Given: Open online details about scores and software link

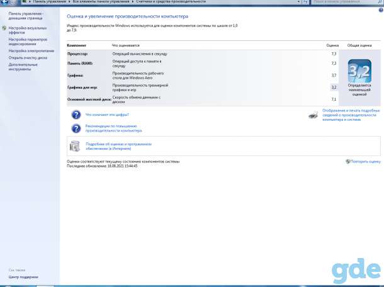Looking at the screenshot, I should pyautogui.click(x=118, y=146).
